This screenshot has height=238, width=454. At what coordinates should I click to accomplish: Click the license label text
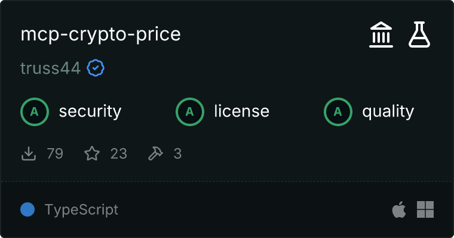[x=241, y=111]
